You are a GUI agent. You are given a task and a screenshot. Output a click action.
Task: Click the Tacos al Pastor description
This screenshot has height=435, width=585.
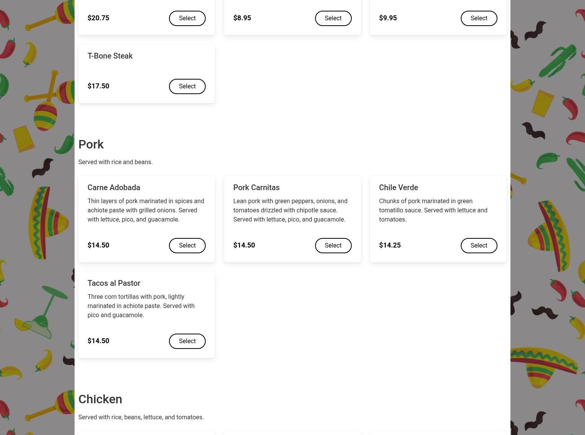[141, 306]
